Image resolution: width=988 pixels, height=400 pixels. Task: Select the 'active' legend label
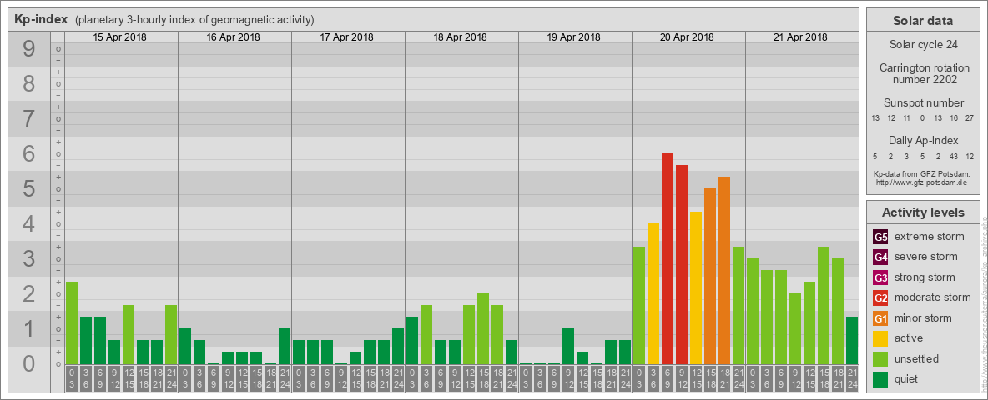(x=909, y=337)
